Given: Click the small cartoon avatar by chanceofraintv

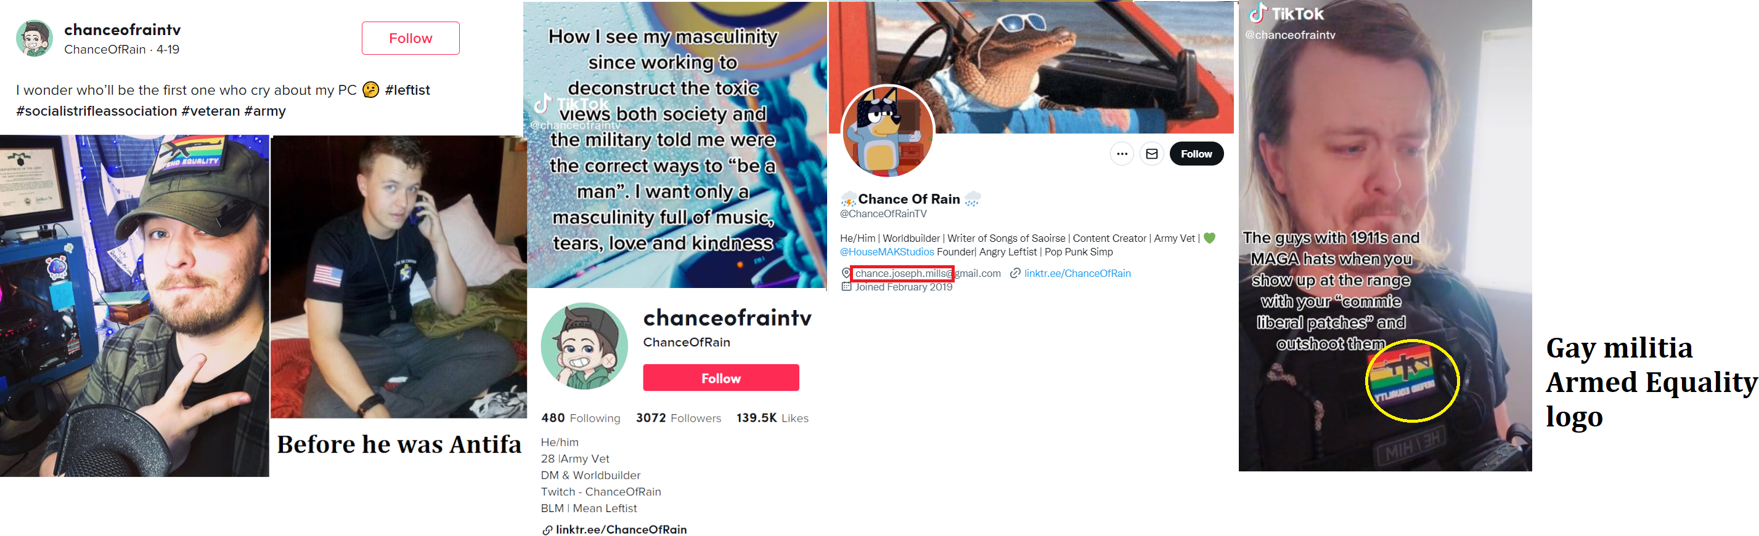Looking at the screenshot, I should coord(34,38).
